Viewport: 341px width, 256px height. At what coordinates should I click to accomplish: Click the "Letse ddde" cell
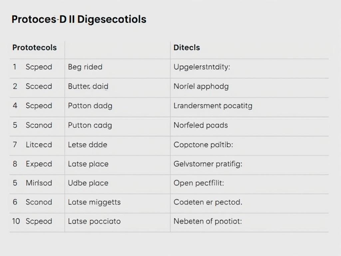click(x=87, y=145)
